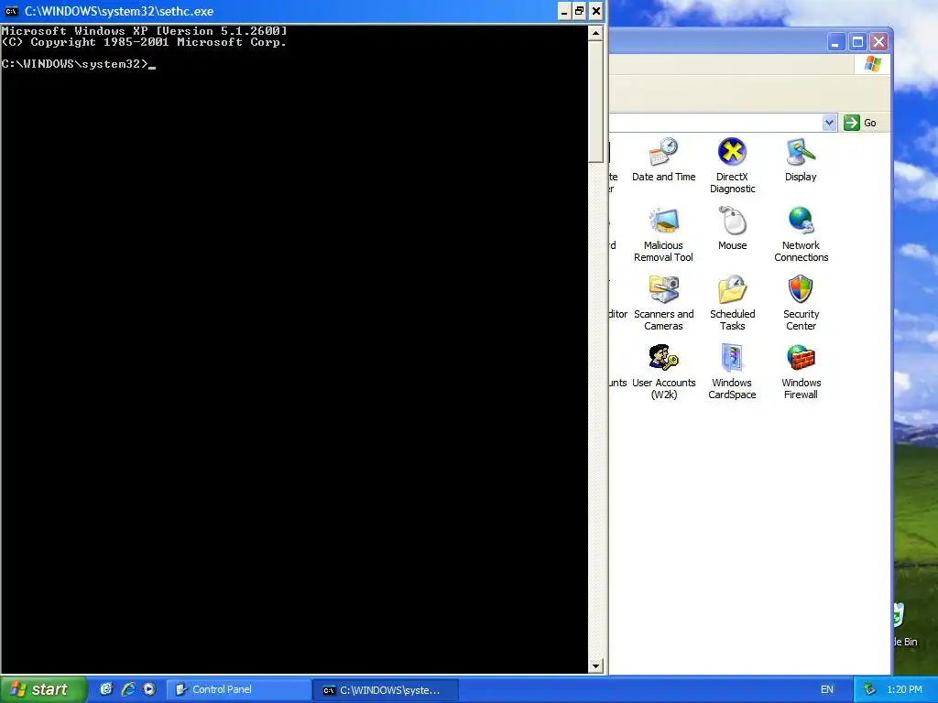Open Windows CardSpace icon
The height and width of the screenshot is (703, 938).
click(732, 372)
